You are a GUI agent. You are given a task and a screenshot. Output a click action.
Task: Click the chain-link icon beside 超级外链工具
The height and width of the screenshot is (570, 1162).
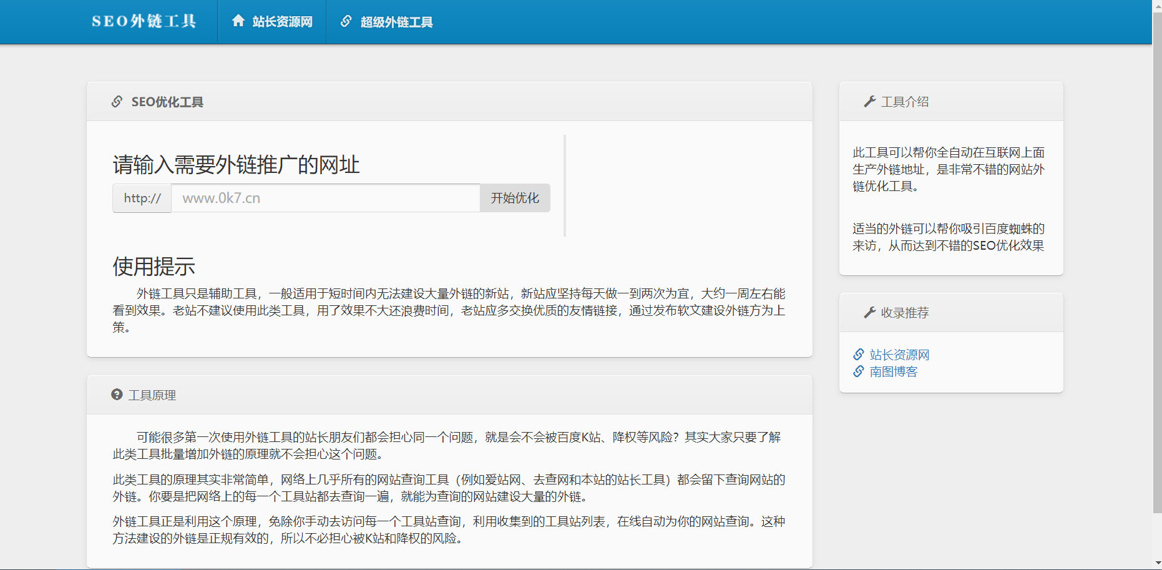click(x=344, y=20)
